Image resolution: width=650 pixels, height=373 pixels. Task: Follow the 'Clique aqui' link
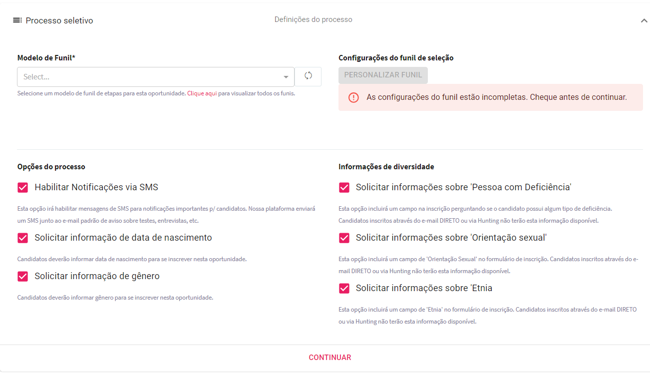pyautogui.click(x=202, y=93)
